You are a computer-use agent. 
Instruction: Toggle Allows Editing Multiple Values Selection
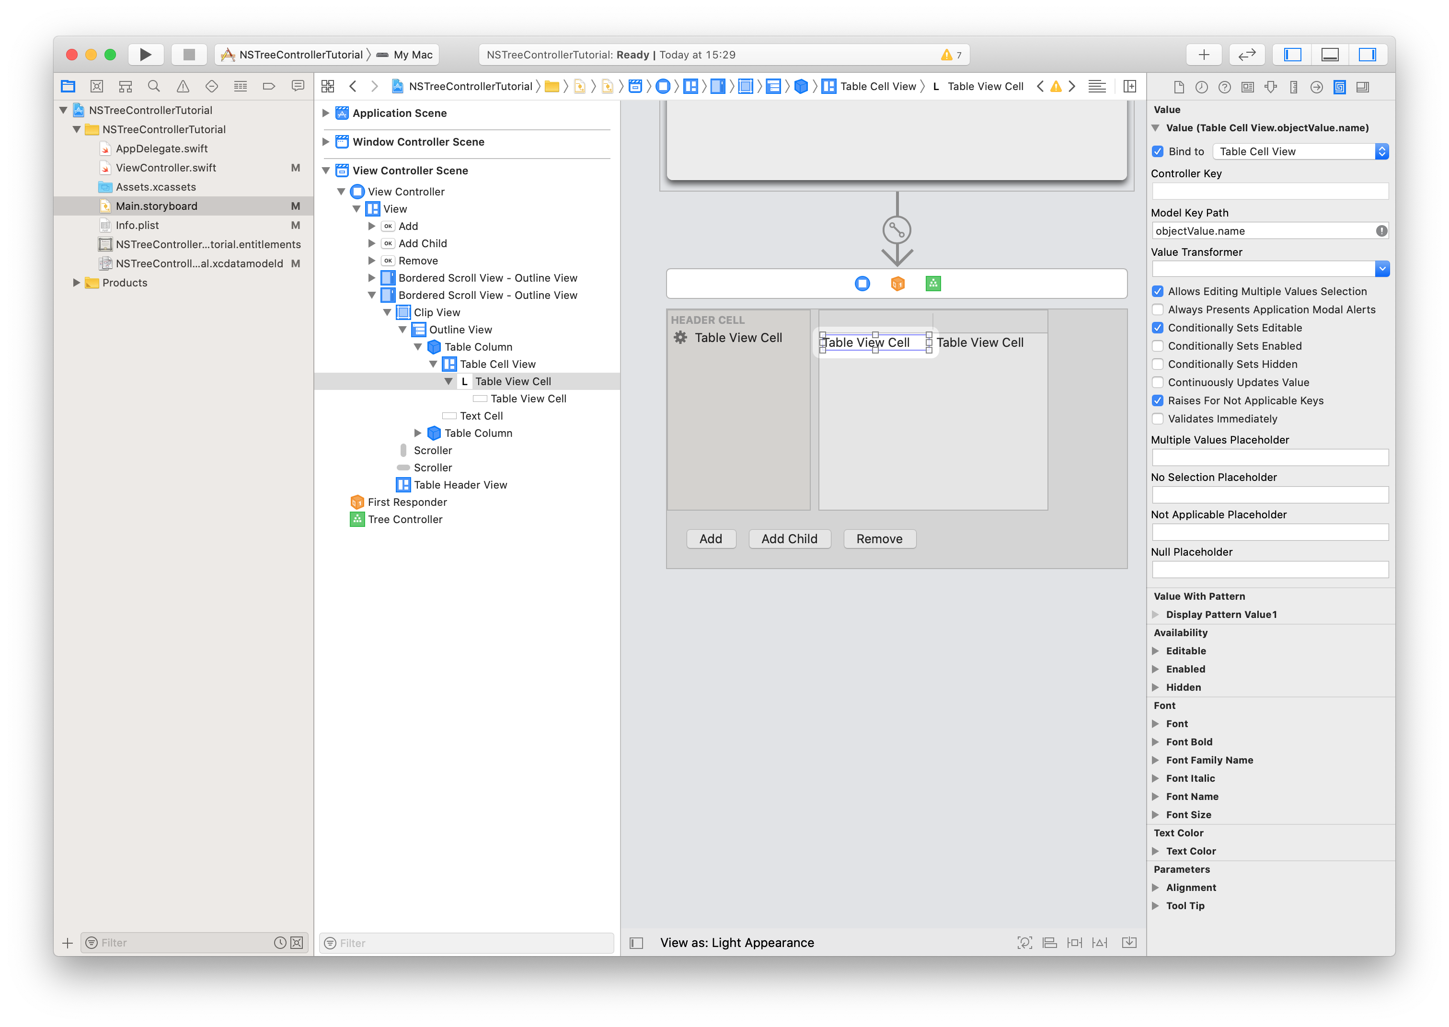1158,291
